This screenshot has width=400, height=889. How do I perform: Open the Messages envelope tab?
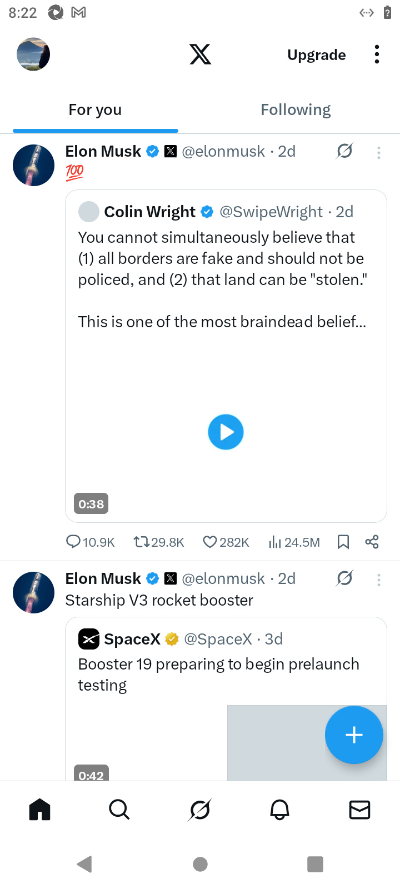tap(359, 810)
